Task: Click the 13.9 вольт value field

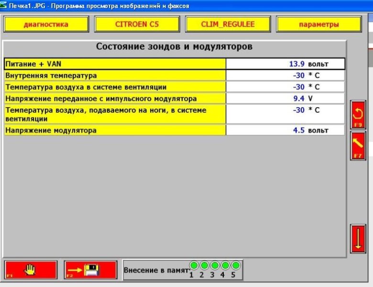Action: [285, 64]
